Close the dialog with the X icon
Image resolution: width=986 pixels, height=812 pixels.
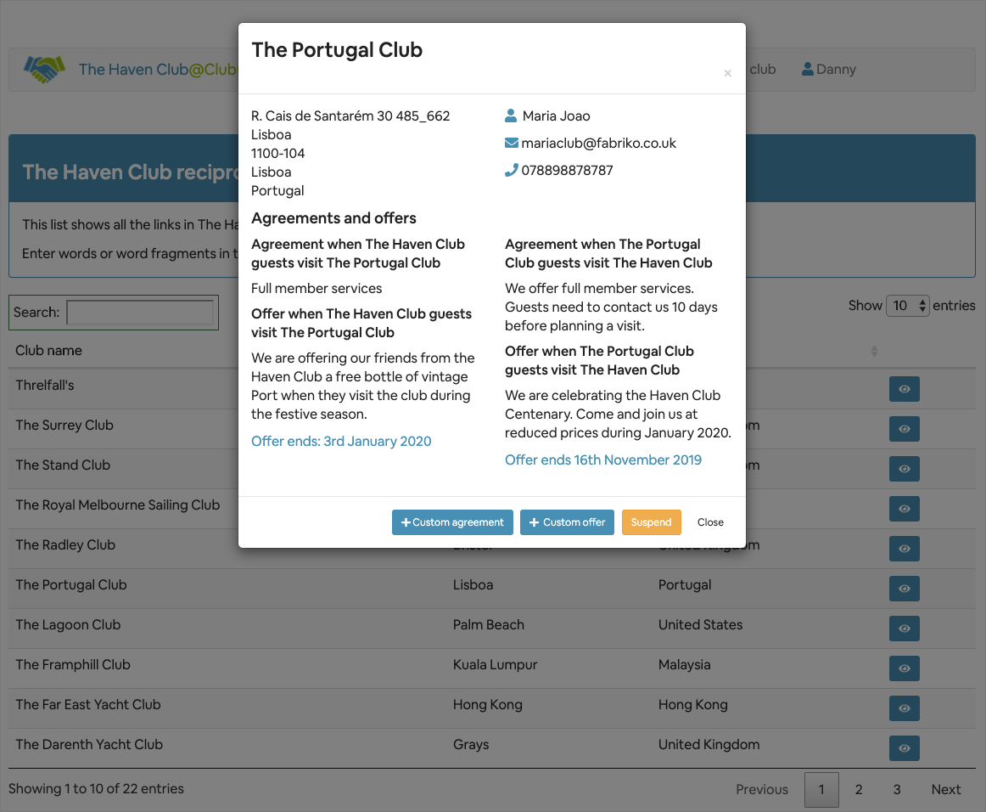tap(727, 74)
